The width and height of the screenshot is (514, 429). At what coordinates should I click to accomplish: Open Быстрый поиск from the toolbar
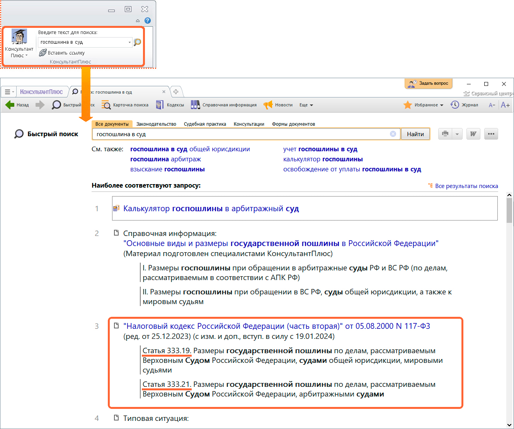tap(73, 105)
